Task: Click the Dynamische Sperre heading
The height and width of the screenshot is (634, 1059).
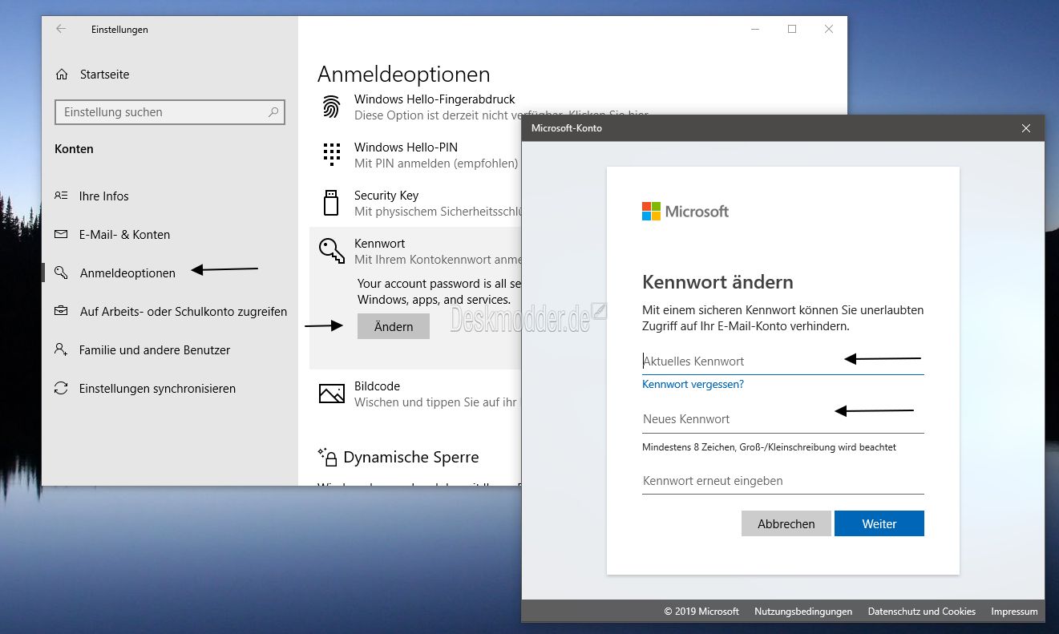Action: [x=411, y=457]
